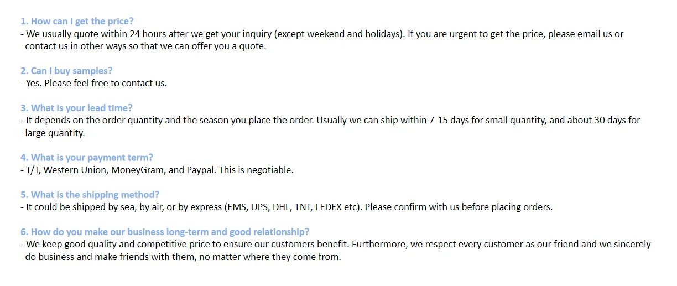
Task: Select 'What is the shipping method?' question
Action: (90, 195)
